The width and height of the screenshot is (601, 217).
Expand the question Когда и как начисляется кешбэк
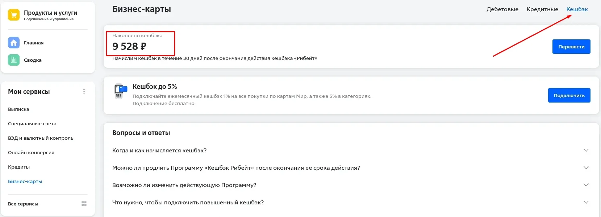586,150
